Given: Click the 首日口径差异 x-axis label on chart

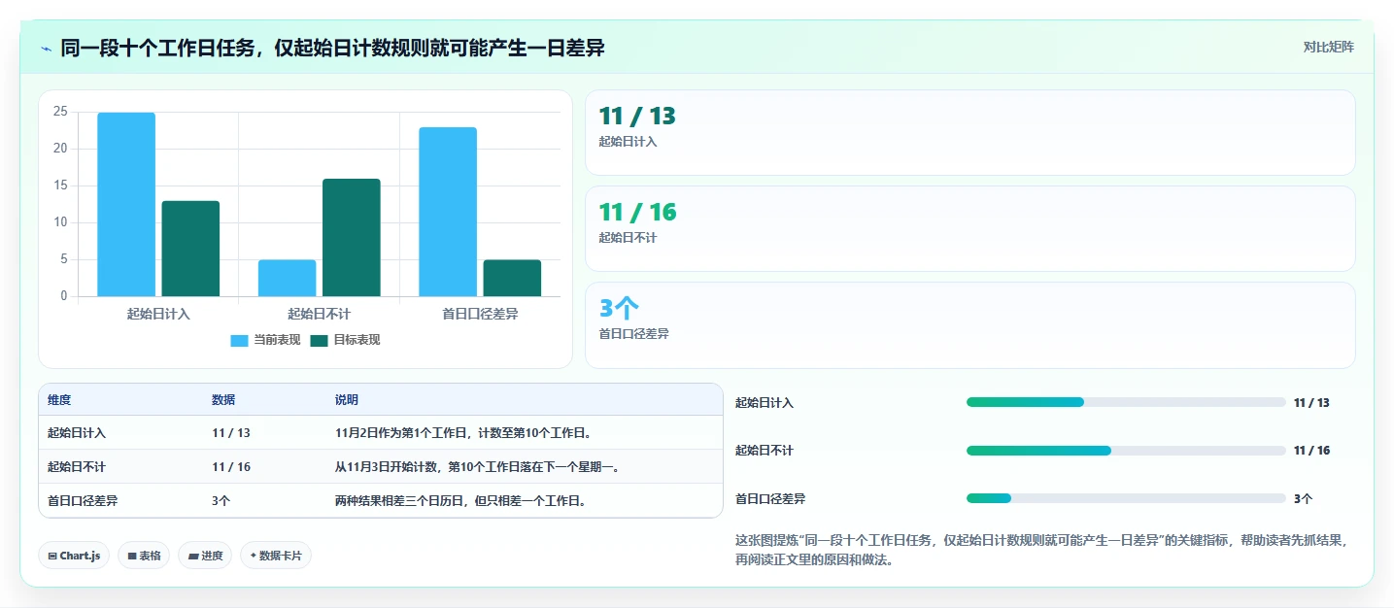Looking at the screenshot, I should tap(480, 314).
